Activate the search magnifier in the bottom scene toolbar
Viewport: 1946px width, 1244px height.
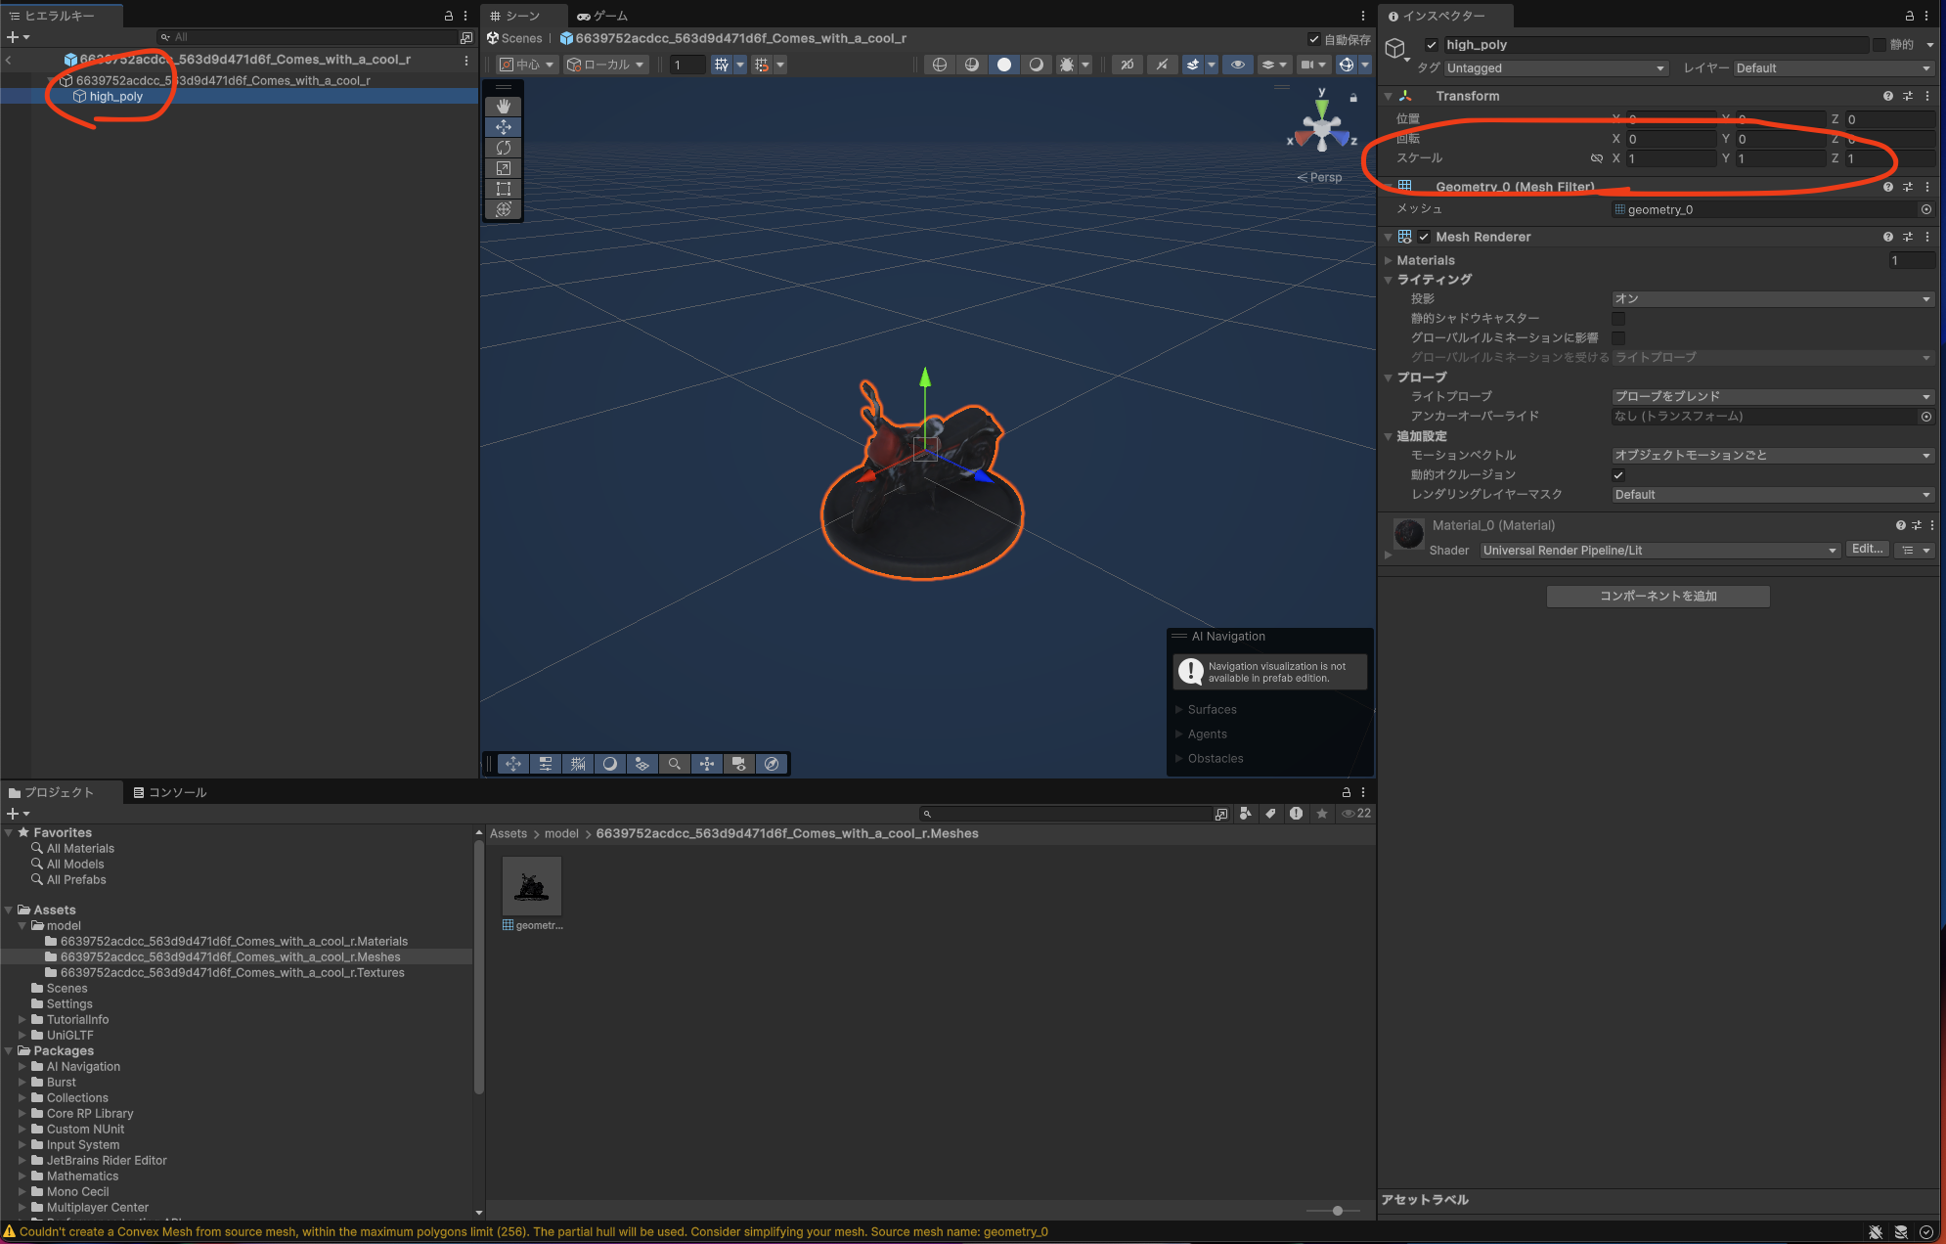click(x=675, y=764)
